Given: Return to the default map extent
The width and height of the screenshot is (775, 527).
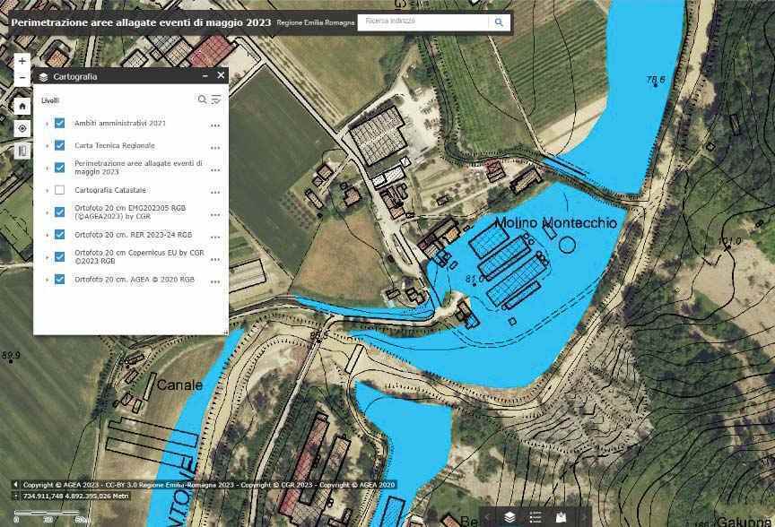Looking at the screenshot, I should coord(22,106).
